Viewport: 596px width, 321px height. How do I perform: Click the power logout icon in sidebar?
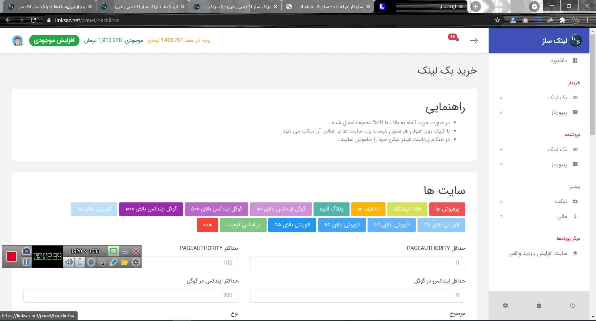click(x=572, y=305)
